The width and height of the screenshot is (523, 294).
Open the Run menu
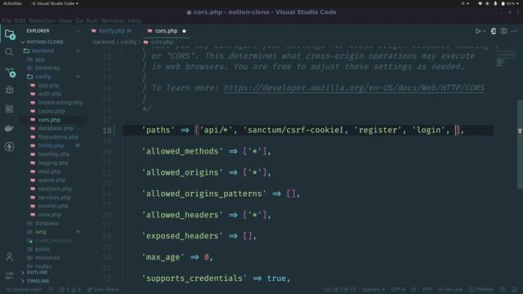92,20
